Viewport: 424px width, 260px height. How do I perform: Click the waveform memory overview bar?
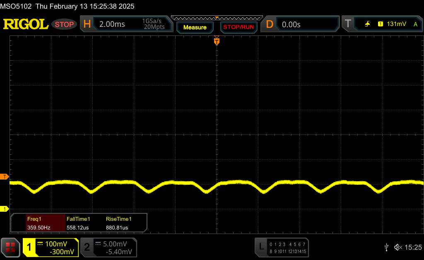217,18
